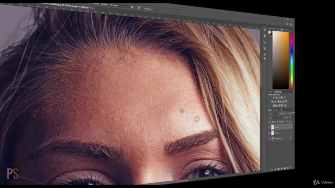Image resolution: width=335 pixels, height=188 pixels.
Task: Switch to the Color tab
Action: [x=282, y=29]
